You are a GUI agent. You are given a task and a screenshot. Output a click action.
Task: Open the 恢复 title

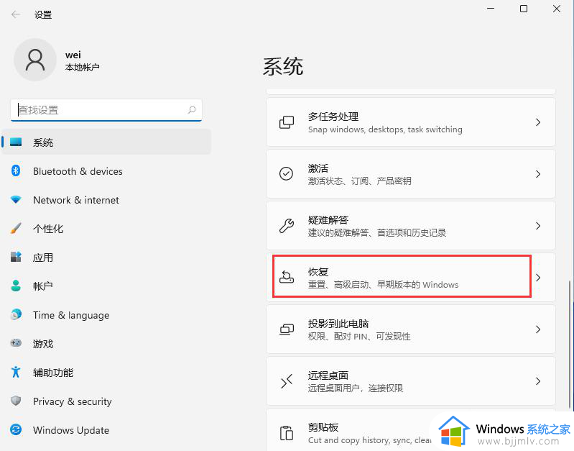(318, 272)
